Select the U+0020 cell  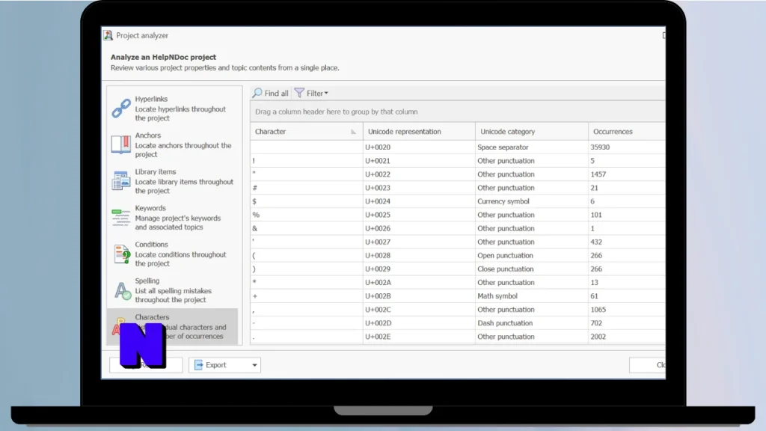coord(419,147)
